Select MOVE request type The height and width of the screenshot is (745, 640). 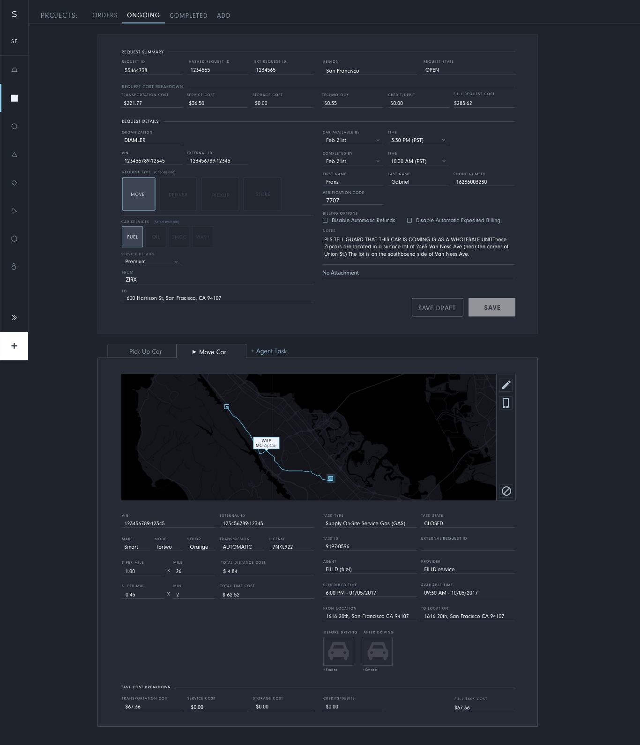pyautogui.click(x=138, y=194)
